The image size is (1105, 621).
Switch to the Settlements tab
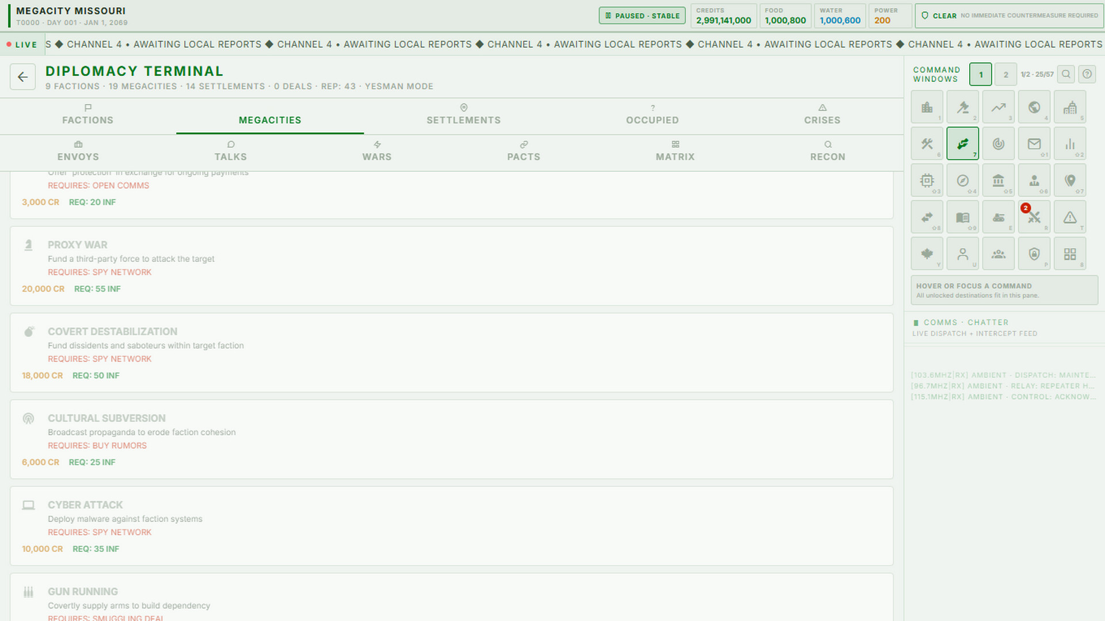(464, 115)
